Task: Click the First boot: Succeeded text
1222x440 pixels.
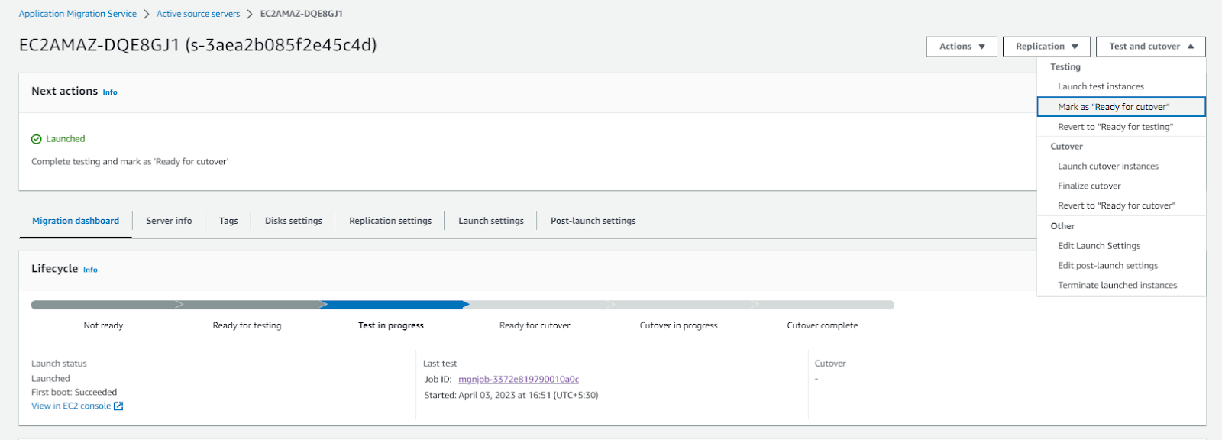Action: coord(74,393)
